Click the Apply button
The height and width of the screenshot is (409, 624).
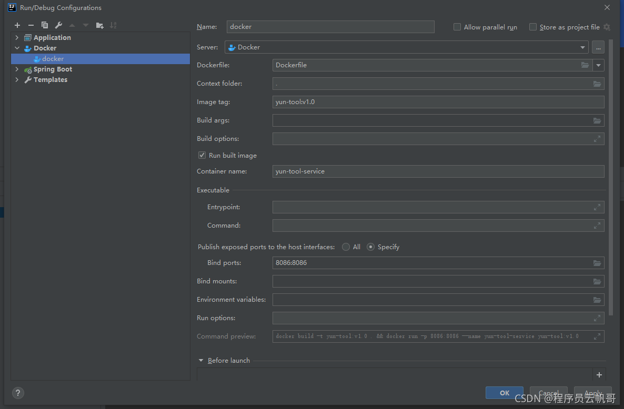pos(592,393)
